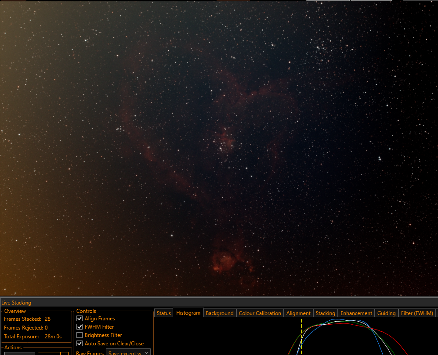Switch to the Status tab
Image resolution: width=438 pixels, height=355 pixels.
[164, 313]
